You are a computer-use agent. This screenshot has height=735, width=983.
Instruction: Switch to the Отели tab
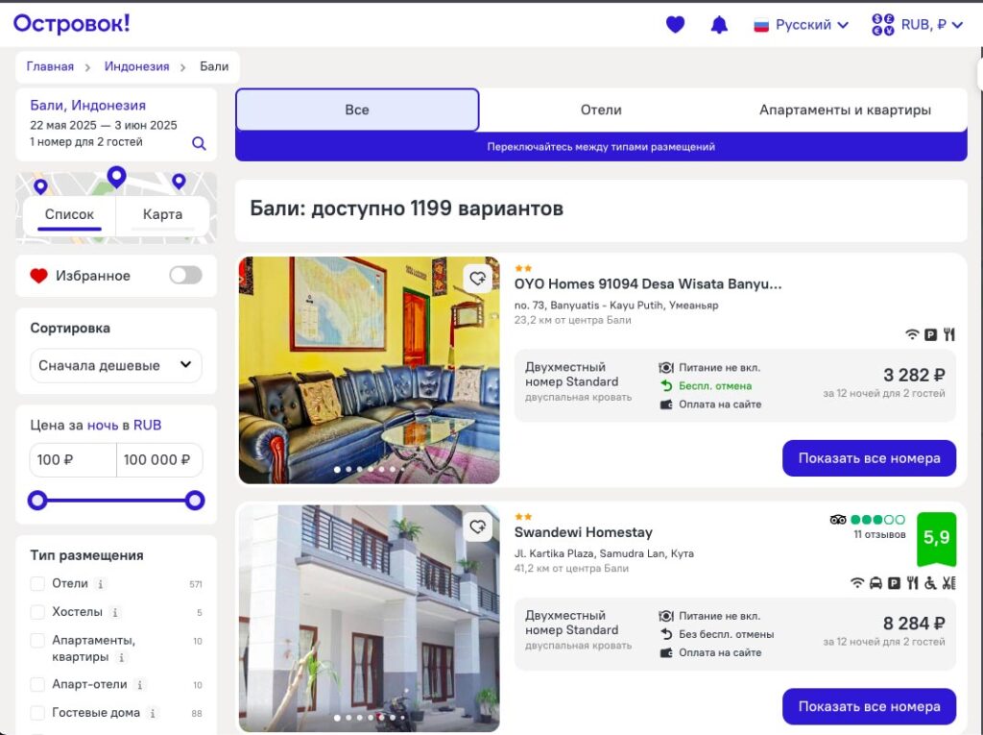tap(601, 110)
